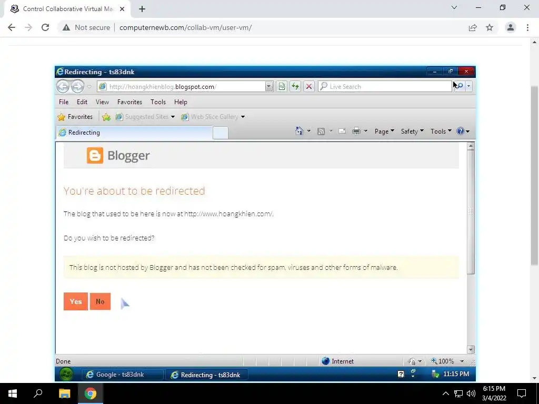Click No to decline redirect
539x404 pixels.
tap(100, 301)
